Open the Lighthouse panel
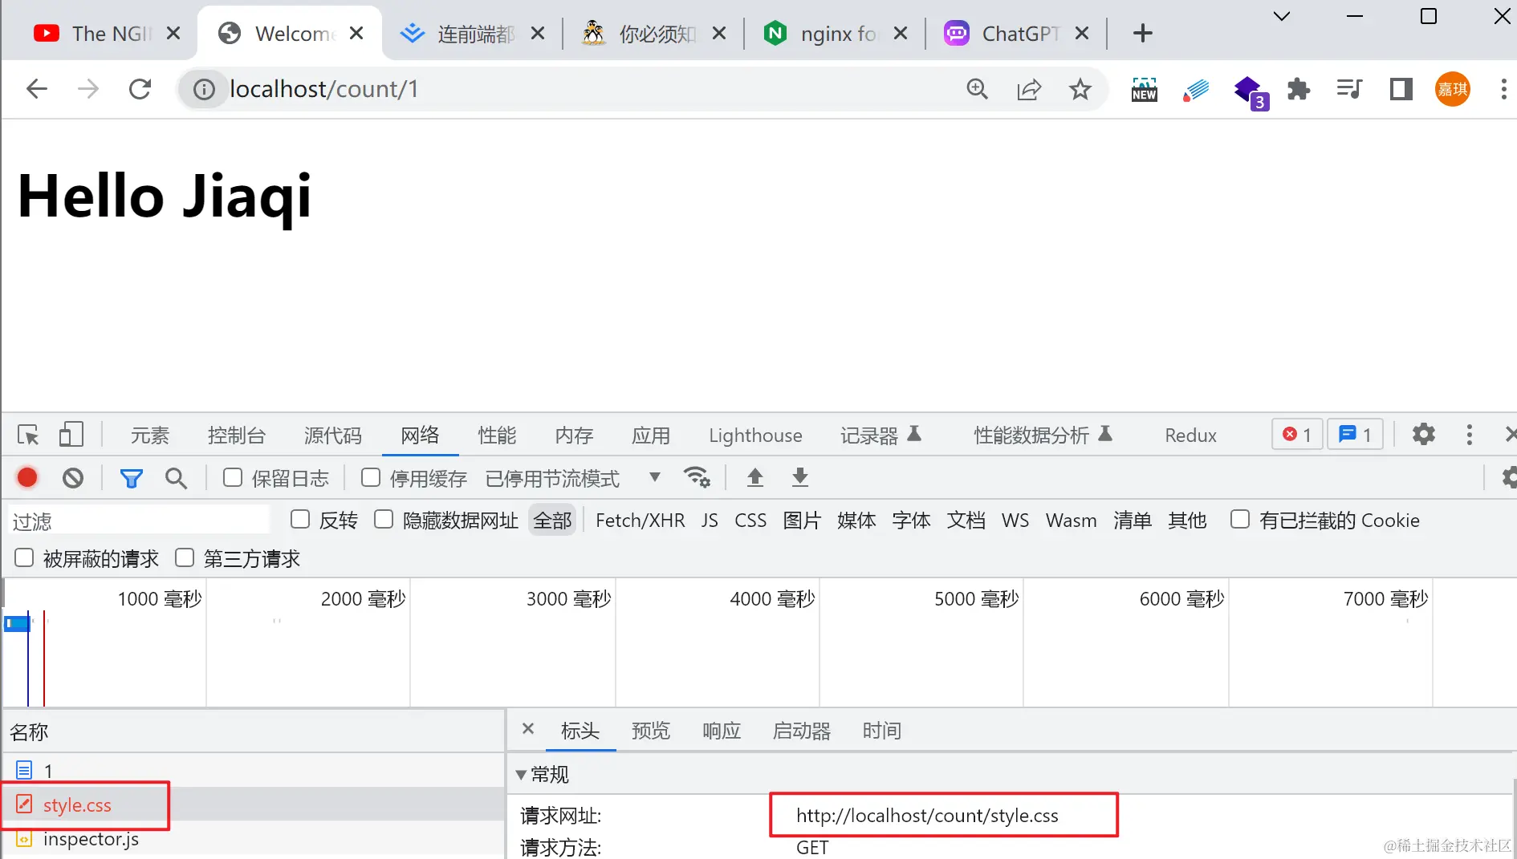This screenshot has width=1517, height=859. pos(755,436)
